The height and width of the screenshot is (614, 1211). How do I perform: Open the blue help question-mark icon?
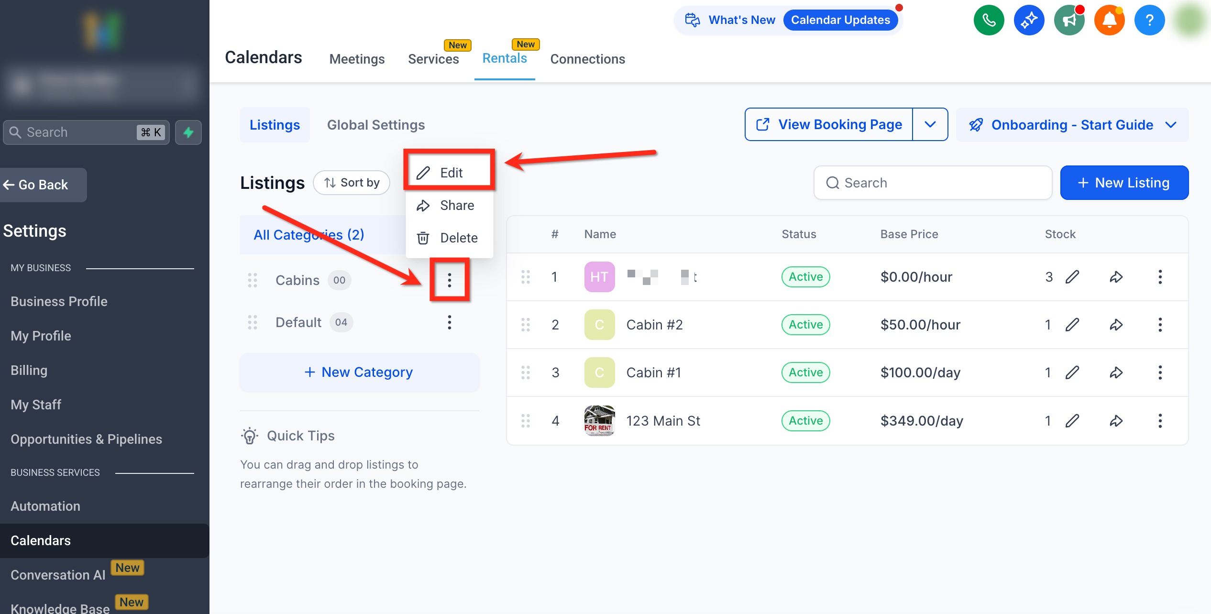(x=1149, y=20)
